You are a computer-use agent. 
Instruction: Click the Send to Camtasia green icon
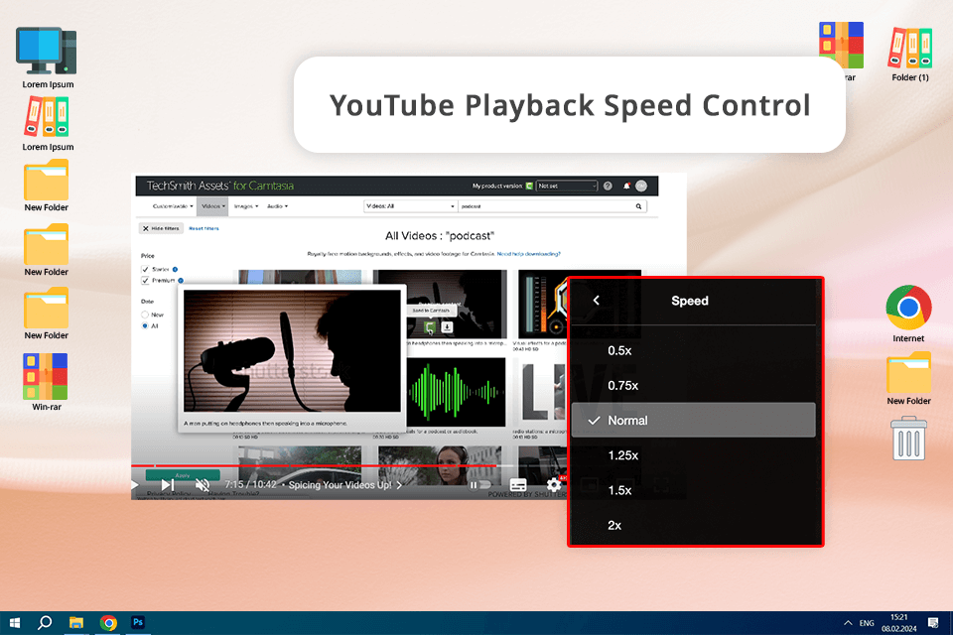(430, 327)
